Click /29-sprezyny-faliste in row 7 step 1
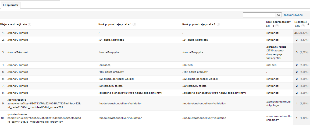310x125 pixels. click(x=111, y=86)
